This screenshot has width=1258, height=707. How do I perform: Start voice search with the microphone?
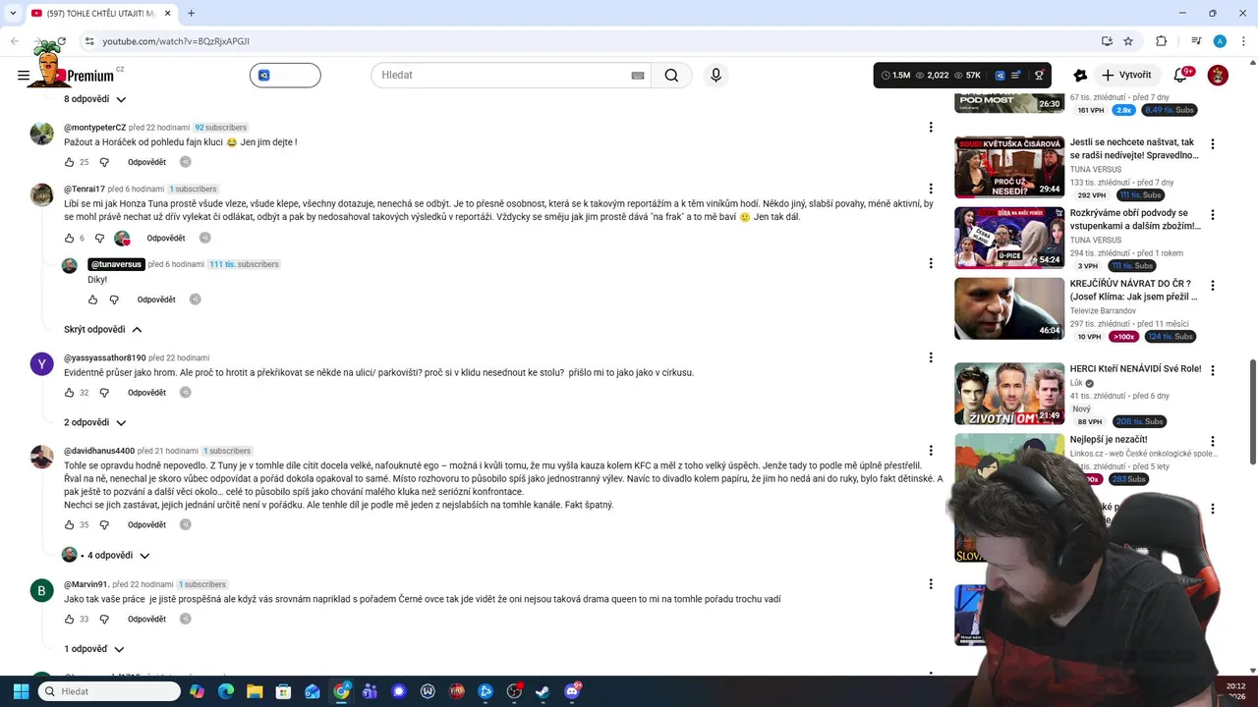pos(715,76)
